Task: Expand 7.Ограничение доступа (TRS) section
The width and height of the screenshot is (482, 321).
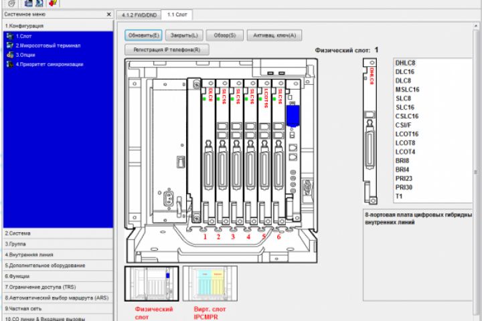Action: 58,287
